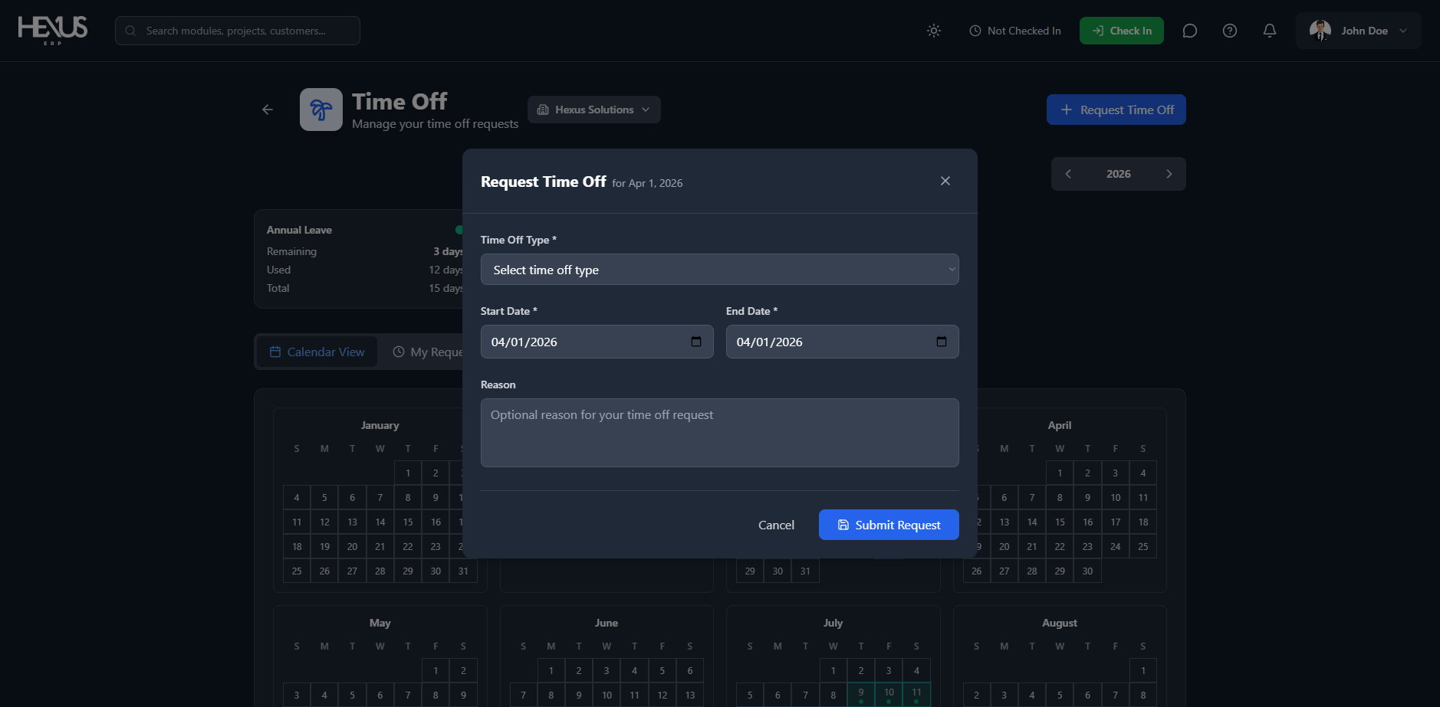Click the Annual Leave card title
The image size is (1440, 707).
(299, 230)
